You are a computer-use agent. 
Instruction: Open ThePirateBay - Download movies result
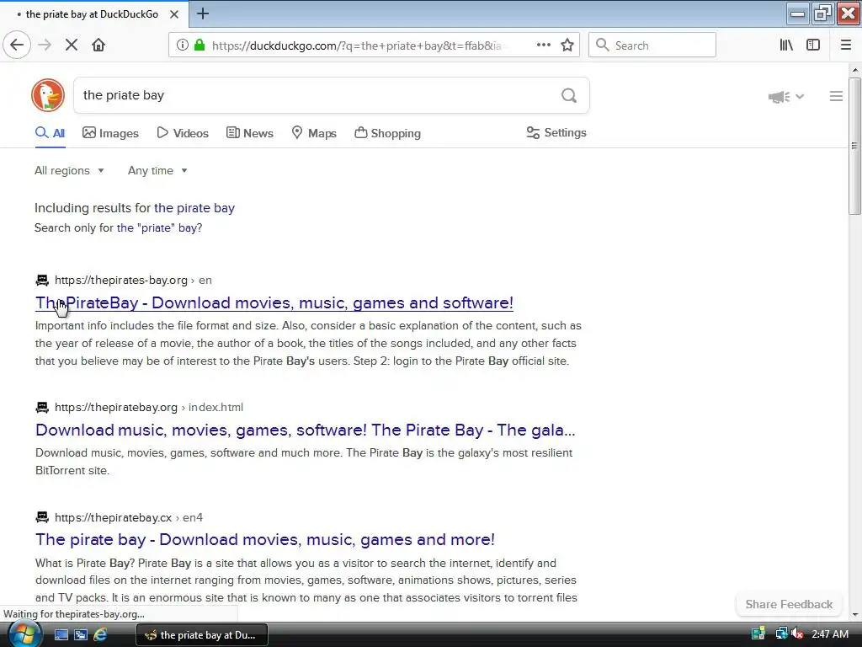pos(274,302)
